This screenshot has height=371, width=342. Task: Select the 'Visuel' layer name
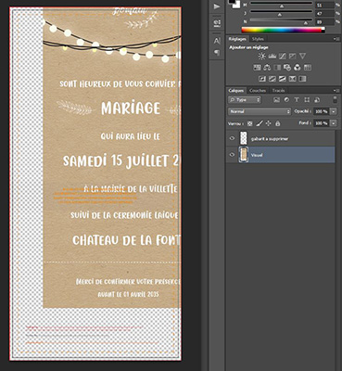click(257, 155)
